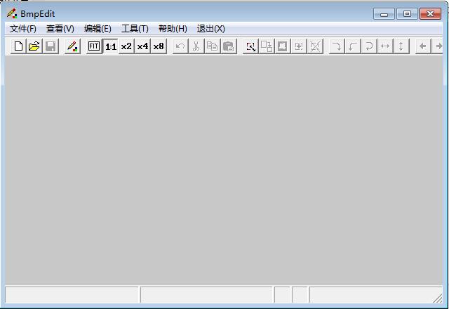The width and height of the screenshot is (449, 309).
Task: Open the 文件(F) menu
Action: tap(23, 29)
